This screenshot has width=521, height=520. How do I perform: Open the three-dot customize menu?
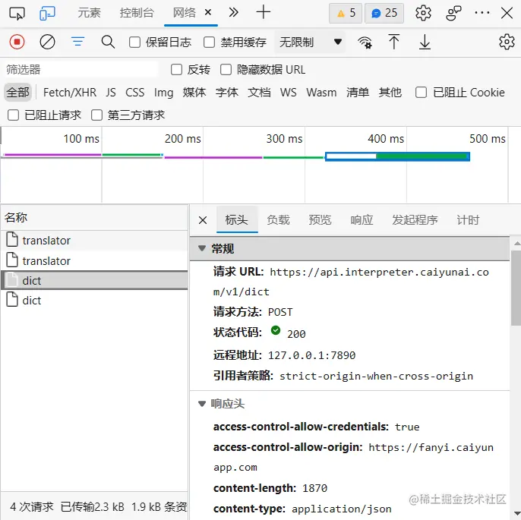482,13
